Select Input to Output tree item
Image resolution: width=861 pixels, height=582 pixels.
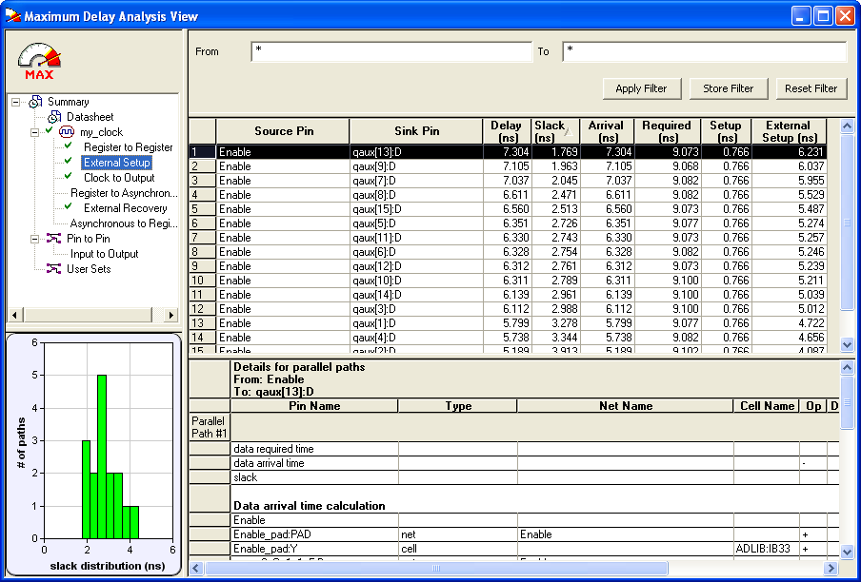(105, 254)
